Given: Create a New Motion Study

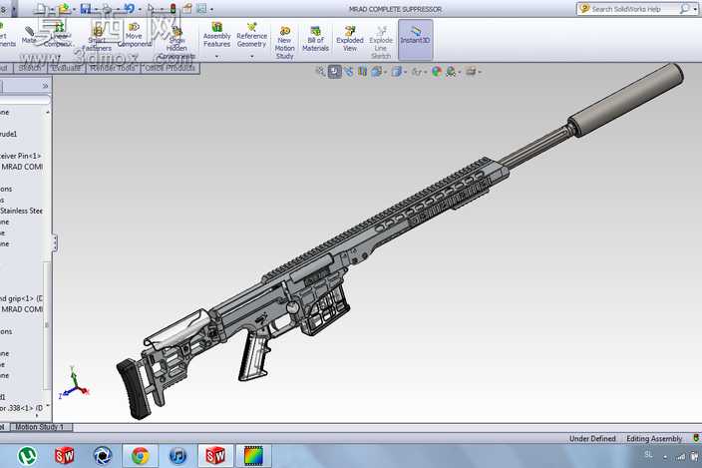Looking at the screenshot, I should coord(284,43).
